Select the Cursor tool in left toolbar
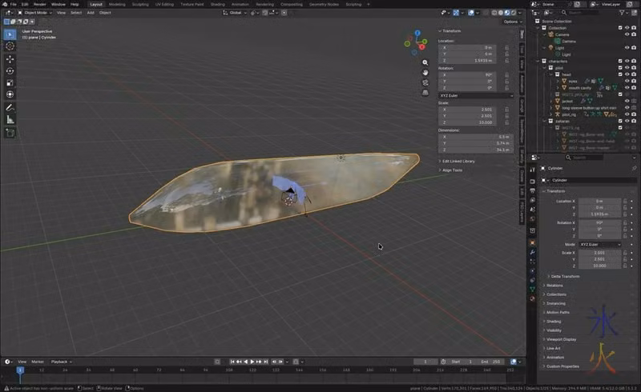This screenshot has width=641, height=392. pyautogui.click(x=10, y=46)
